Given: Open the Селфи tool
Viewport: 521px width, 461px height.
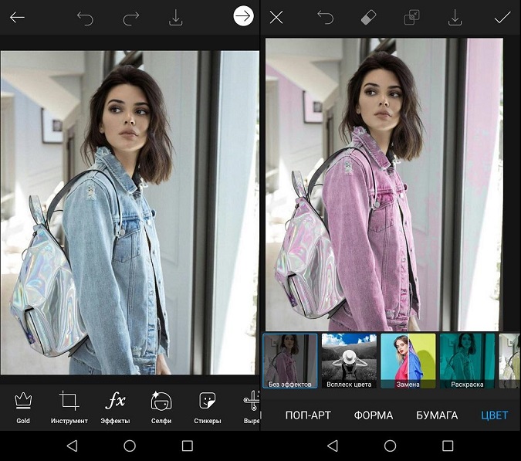Looking at the screenshot, I should [x=161, y=407].
